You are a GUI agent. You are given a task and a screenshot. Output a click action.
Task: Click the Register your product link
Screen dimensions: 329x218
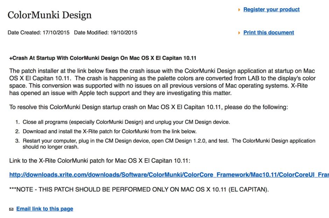(271, 9)
